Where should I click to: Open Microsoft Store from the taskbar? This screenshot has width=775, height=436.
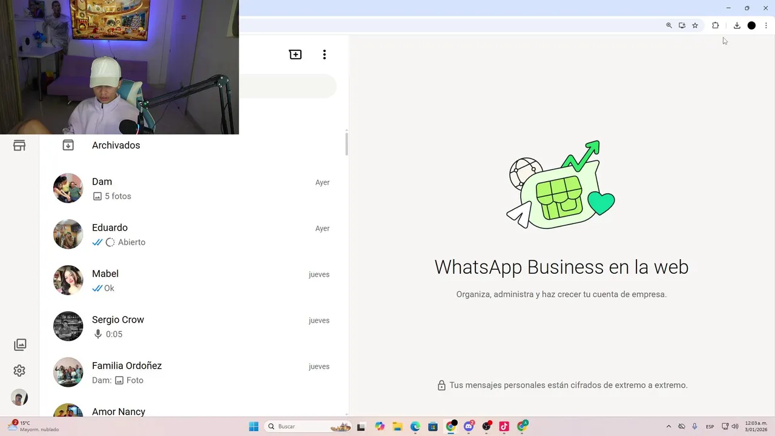(433, 426)
